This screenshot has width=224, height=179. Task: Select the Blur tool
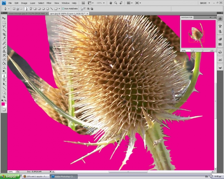coord(4,67)
